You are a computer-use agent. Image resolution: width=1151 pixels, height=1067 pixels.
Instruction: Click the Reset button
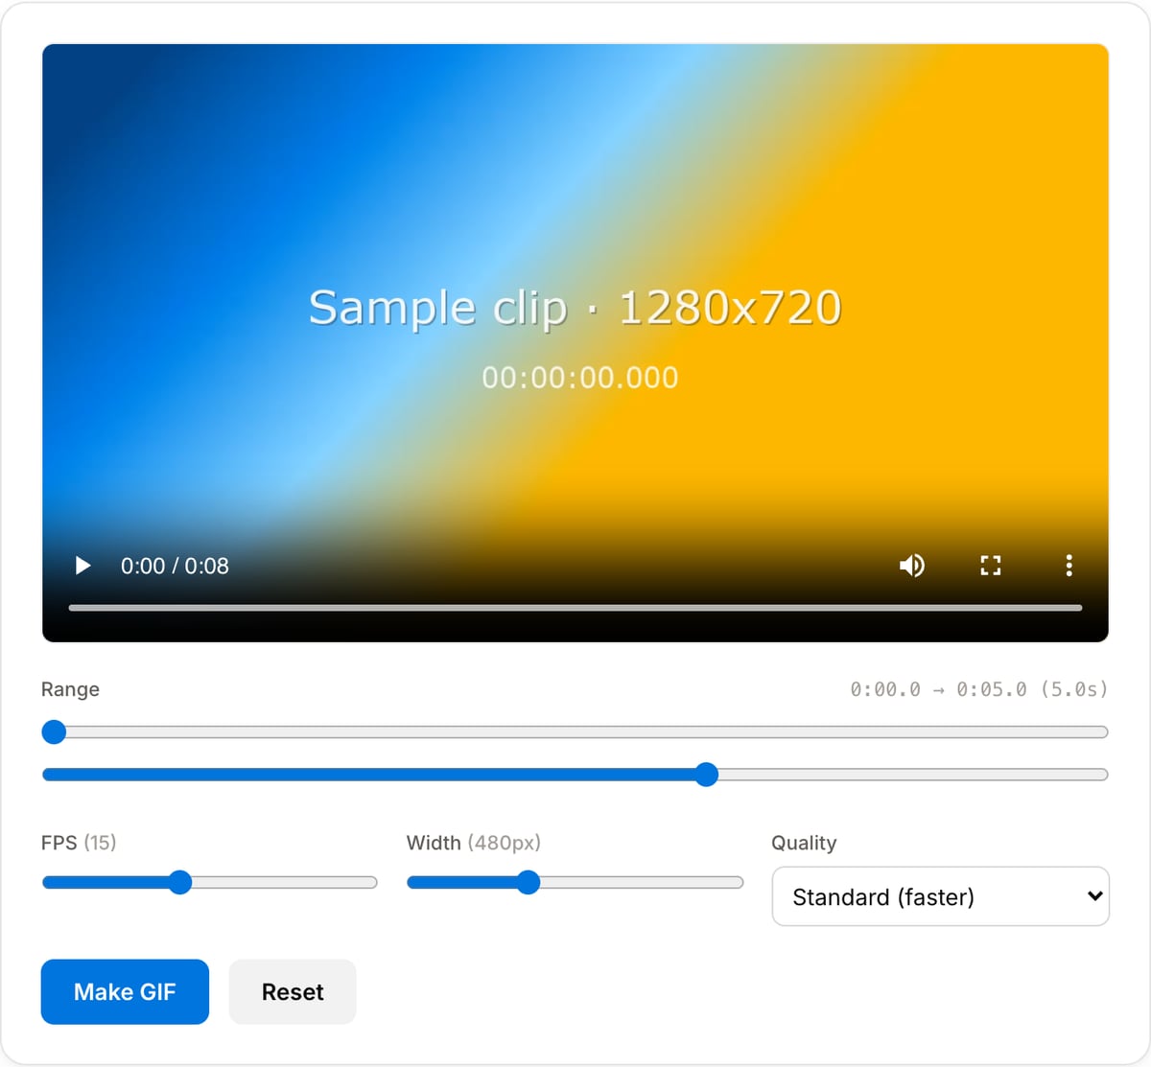pos(293,991)
